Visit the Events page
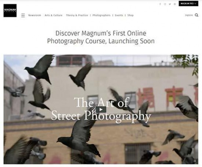This screenshot has width=202, height=167. [x=119, y=15]
